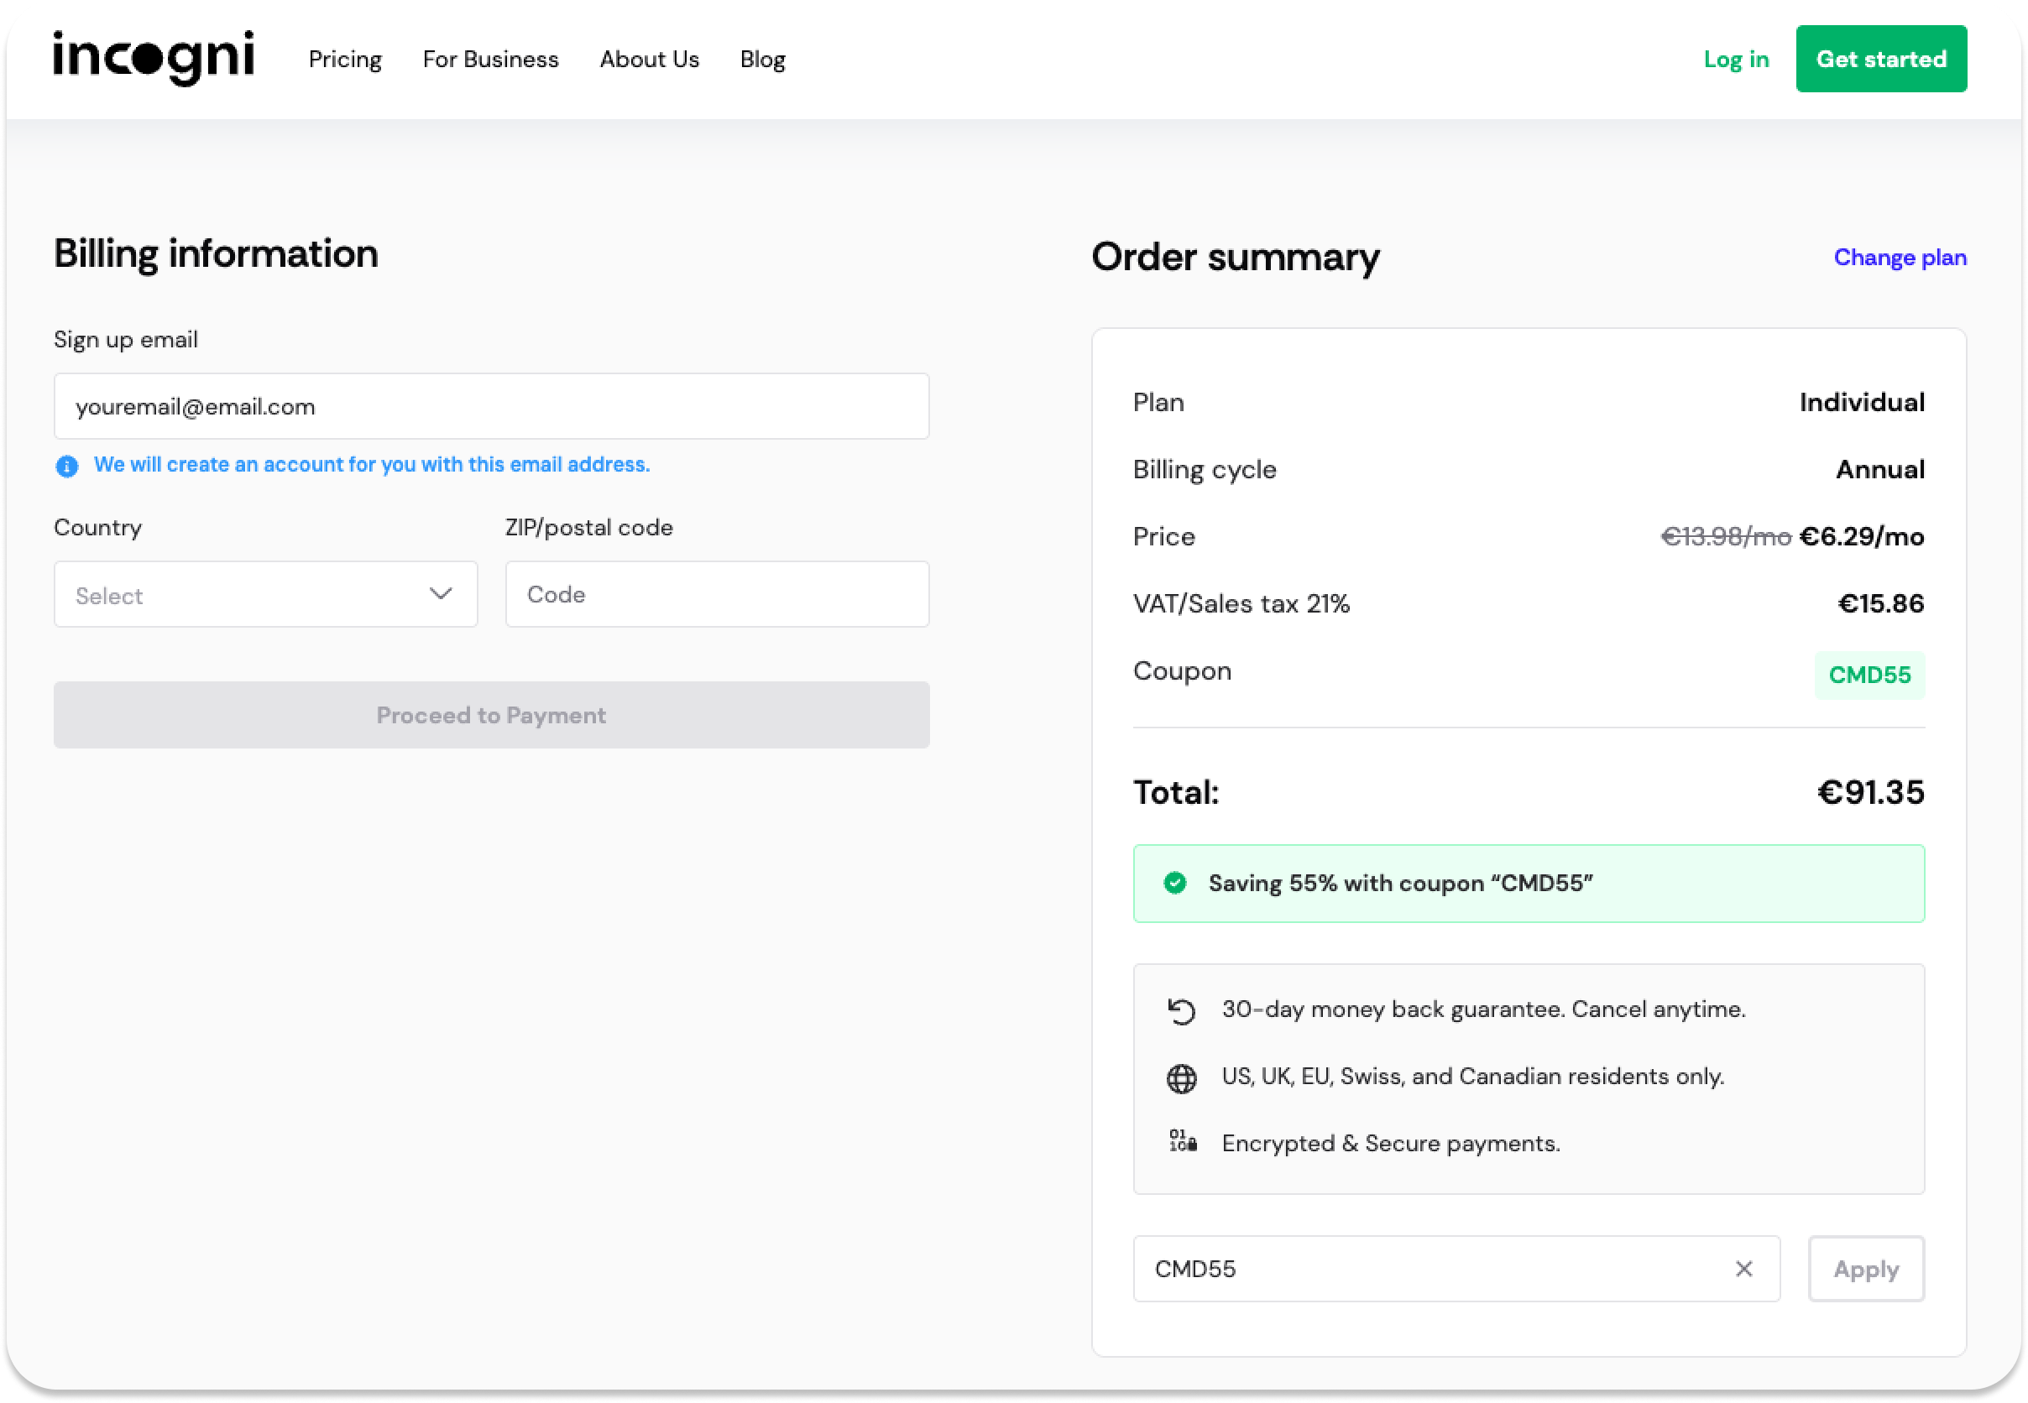Open the Pricing menu item
Screen dimensions: 2028x1403
345,59
